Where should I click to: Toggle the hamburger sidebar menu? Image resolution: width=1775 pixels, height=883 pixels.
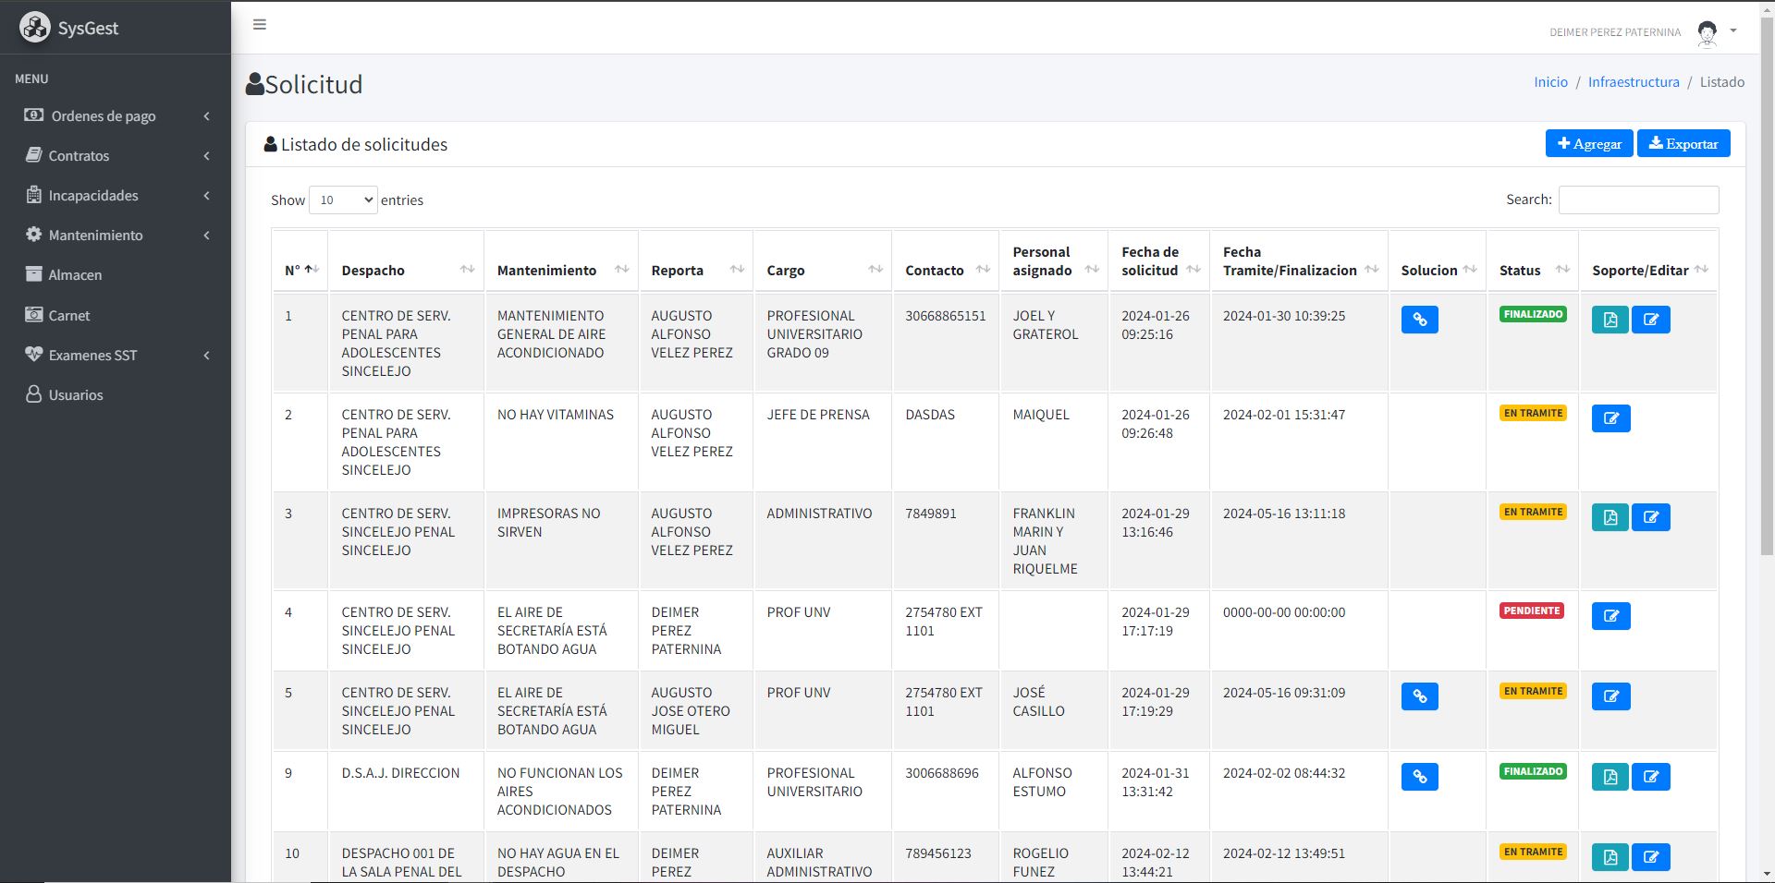pyautogui.click(x=260, y=25)
